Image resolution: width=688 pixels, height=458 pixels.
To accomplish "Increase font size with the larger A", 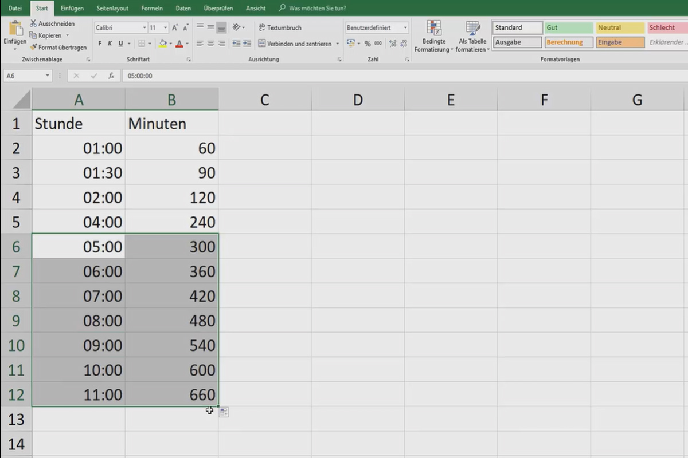I will tap(175, 27).
